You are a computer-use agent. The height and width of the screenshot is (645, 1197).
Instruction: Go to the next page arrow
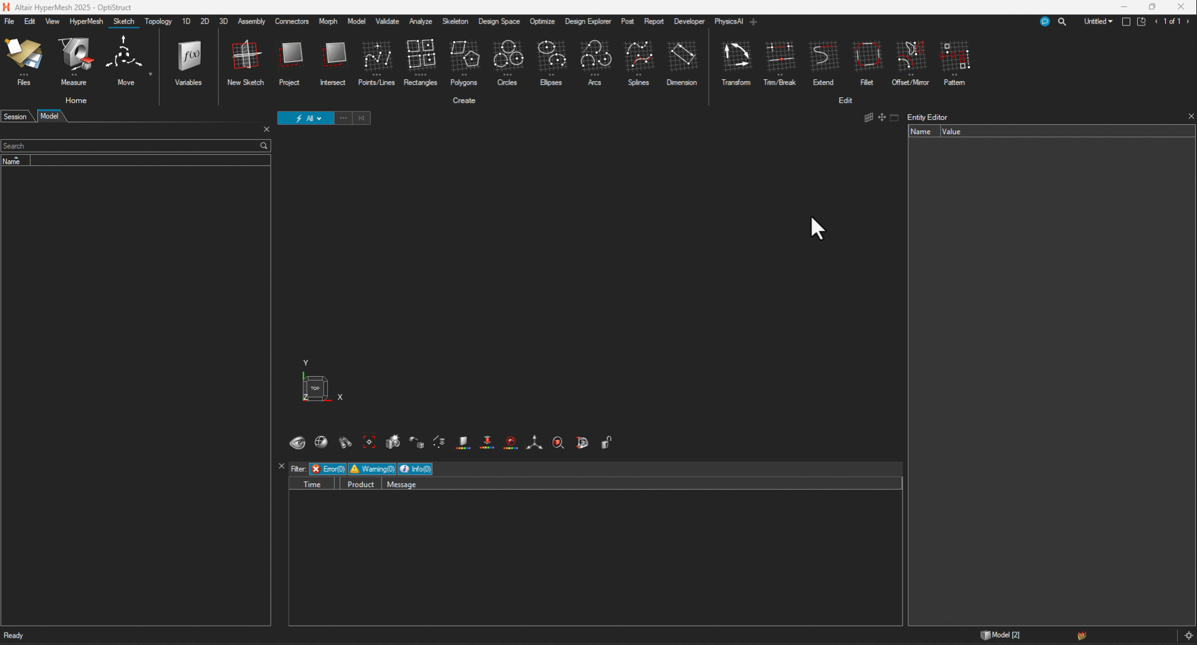[x=1188, y=21]
